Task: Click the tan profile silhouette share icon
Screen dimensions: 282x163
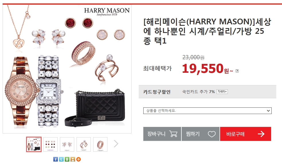Action: [73, 159]
